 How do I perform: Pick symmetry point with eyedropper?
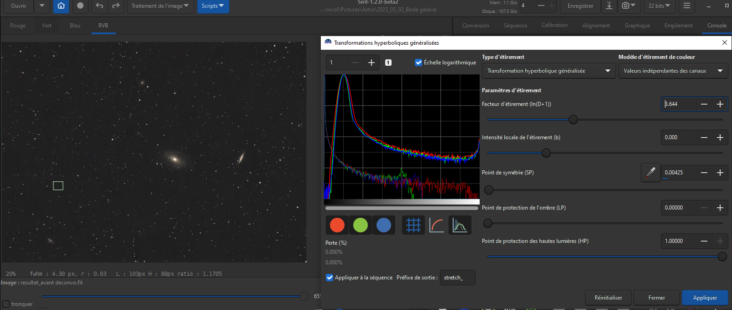(x=651, y=172)
